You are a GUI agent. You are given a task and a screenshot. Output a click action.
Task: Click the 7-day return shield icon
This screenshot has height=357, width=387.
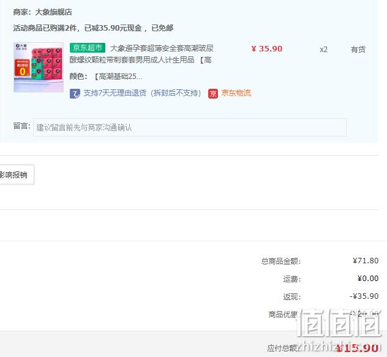(75, 94)
